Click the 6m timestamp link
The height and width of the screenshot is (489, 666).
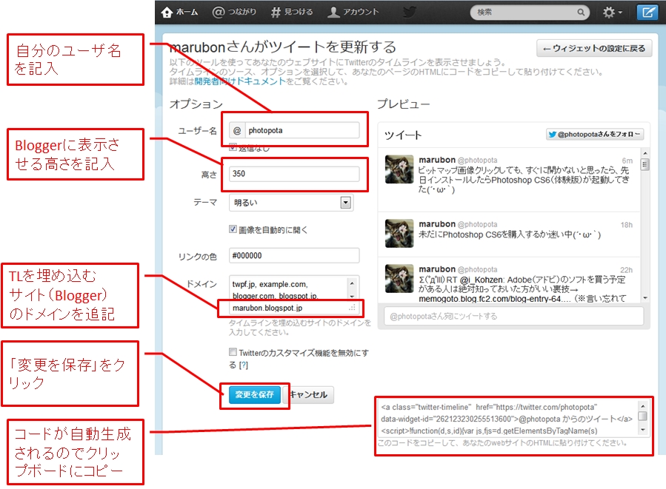[x=627, y=161]
